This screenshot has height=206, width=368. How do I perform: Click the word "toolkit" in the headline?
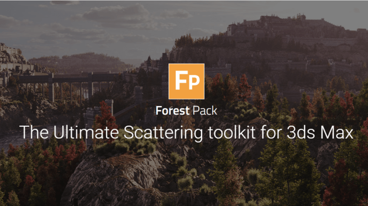(x=231, y=132)
